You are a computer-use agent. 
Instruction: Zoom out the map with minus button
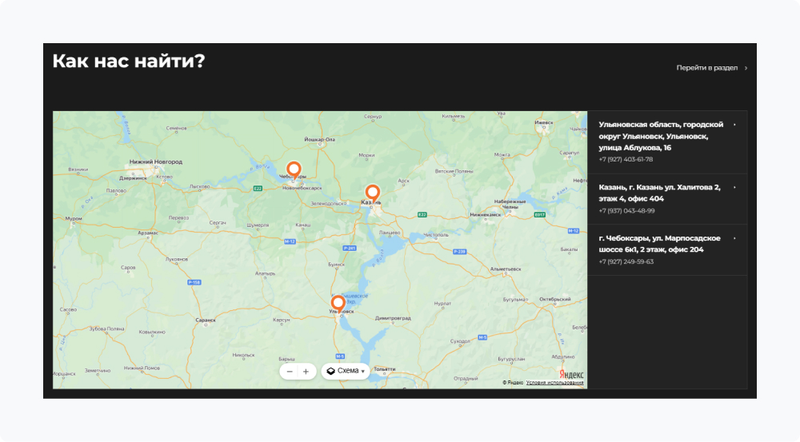click(290, 372)
